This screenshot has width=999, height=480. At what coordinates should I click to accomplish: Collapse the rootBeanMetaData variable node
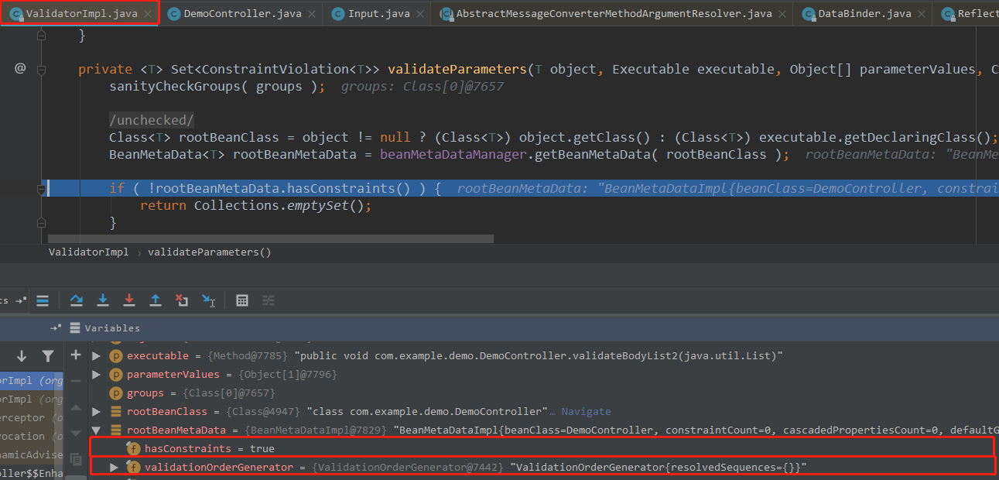96,430
